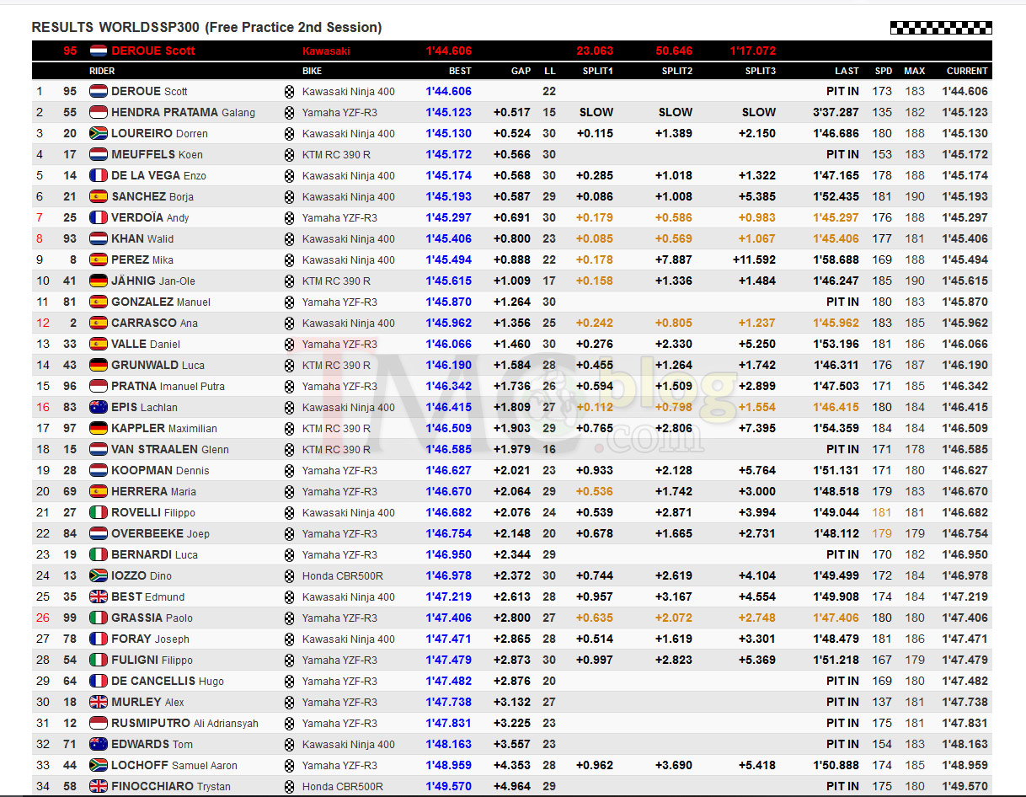This screenshot has width=1026, height=797.
Task: Click the checkered flag icon in IOZZO Dino row
Action: 290,576
